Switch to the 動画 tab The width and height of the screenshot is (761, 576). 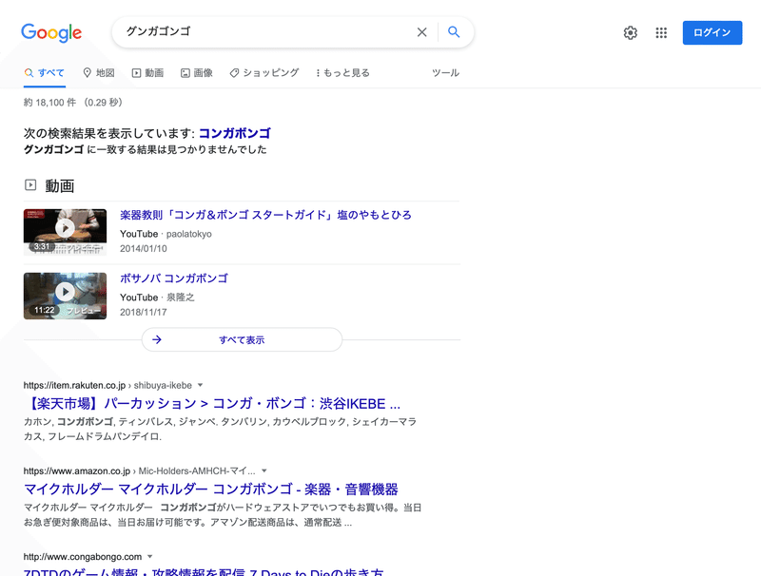point(147,73)
